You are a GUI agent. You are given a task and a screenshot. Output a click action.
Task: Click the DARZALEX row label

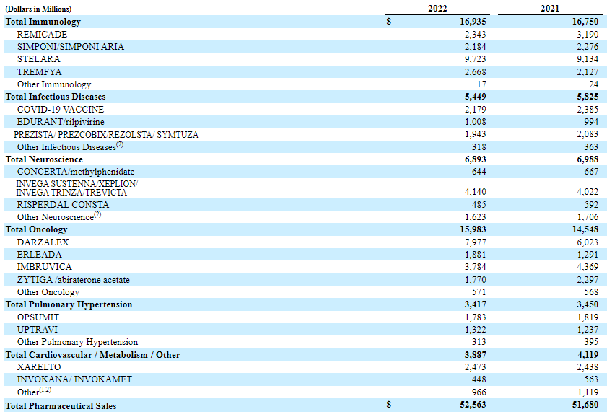coord(43,242)
